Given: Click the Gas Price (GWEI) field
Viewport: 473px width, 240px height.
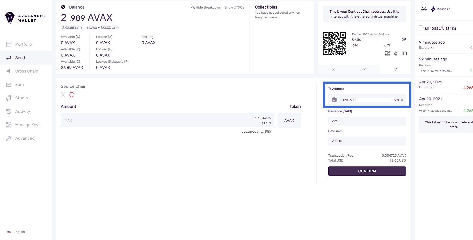Looking at the screenshot, I should pyautogui.click(x=367, y=121).
